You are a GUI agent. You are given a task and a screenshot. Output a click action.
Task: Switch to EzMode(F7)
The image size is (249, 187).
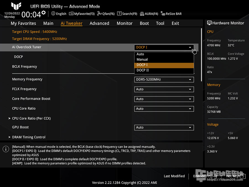tap(205, 176)
